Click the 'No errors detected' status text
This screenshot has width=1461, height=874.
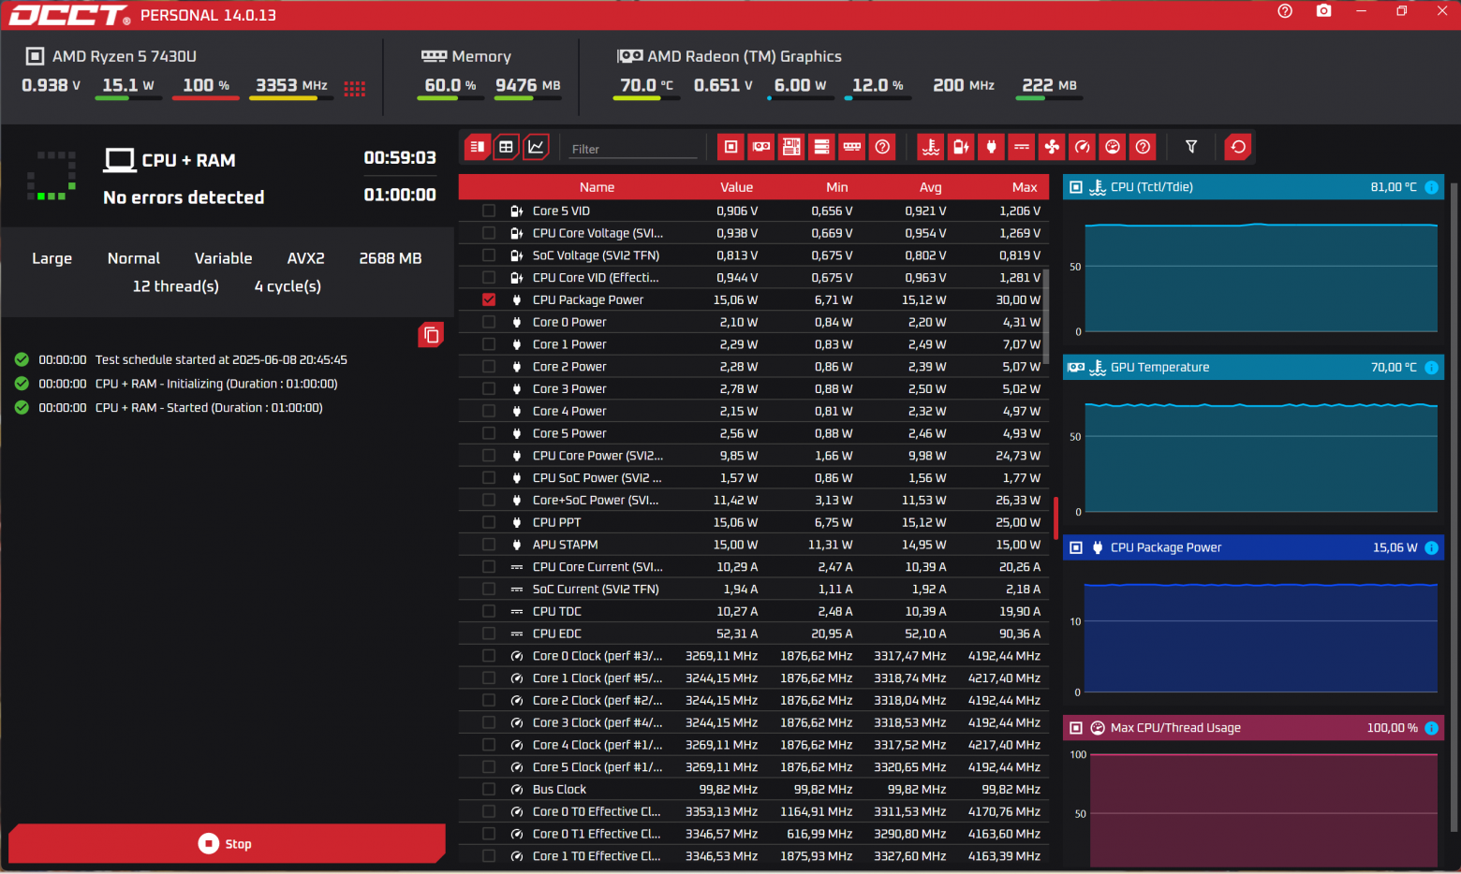184,197
